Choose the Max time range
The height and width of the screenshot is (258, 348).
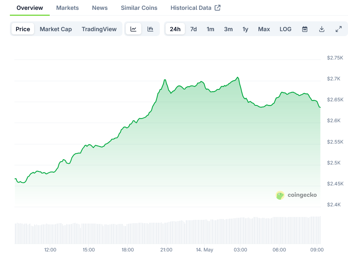pyautogui.click(x=264, y=29)
